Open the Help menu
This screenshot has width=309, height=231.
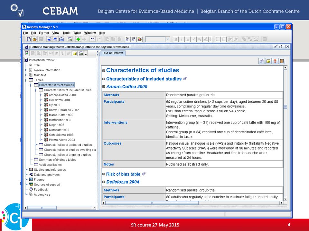[102, 33]
